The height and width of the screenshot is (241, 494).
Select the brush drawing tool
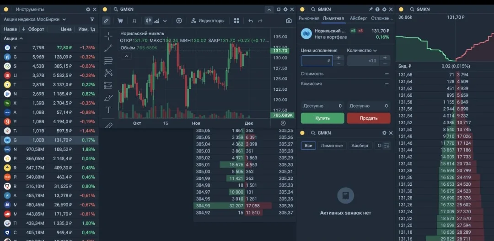[108, 98]
